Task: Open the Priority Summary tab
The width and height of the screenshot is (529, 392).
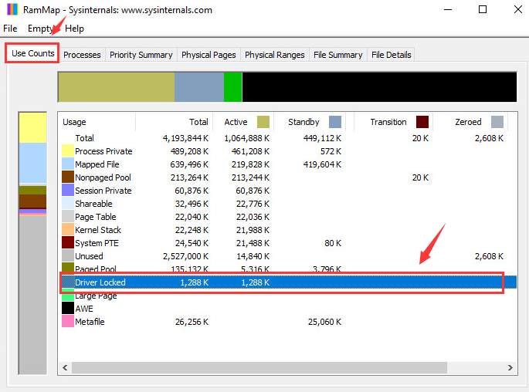Action: coord(141,55)
